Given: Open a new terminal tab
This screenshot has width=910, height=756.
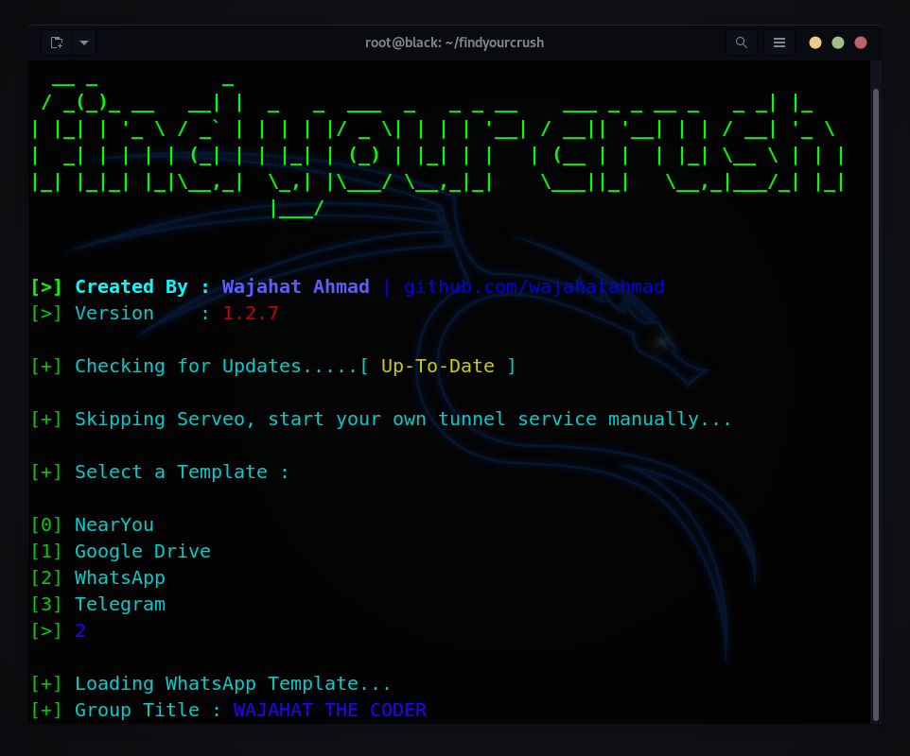Looking at the screenshot, I should pyautogui.click(x=57, y=43).
